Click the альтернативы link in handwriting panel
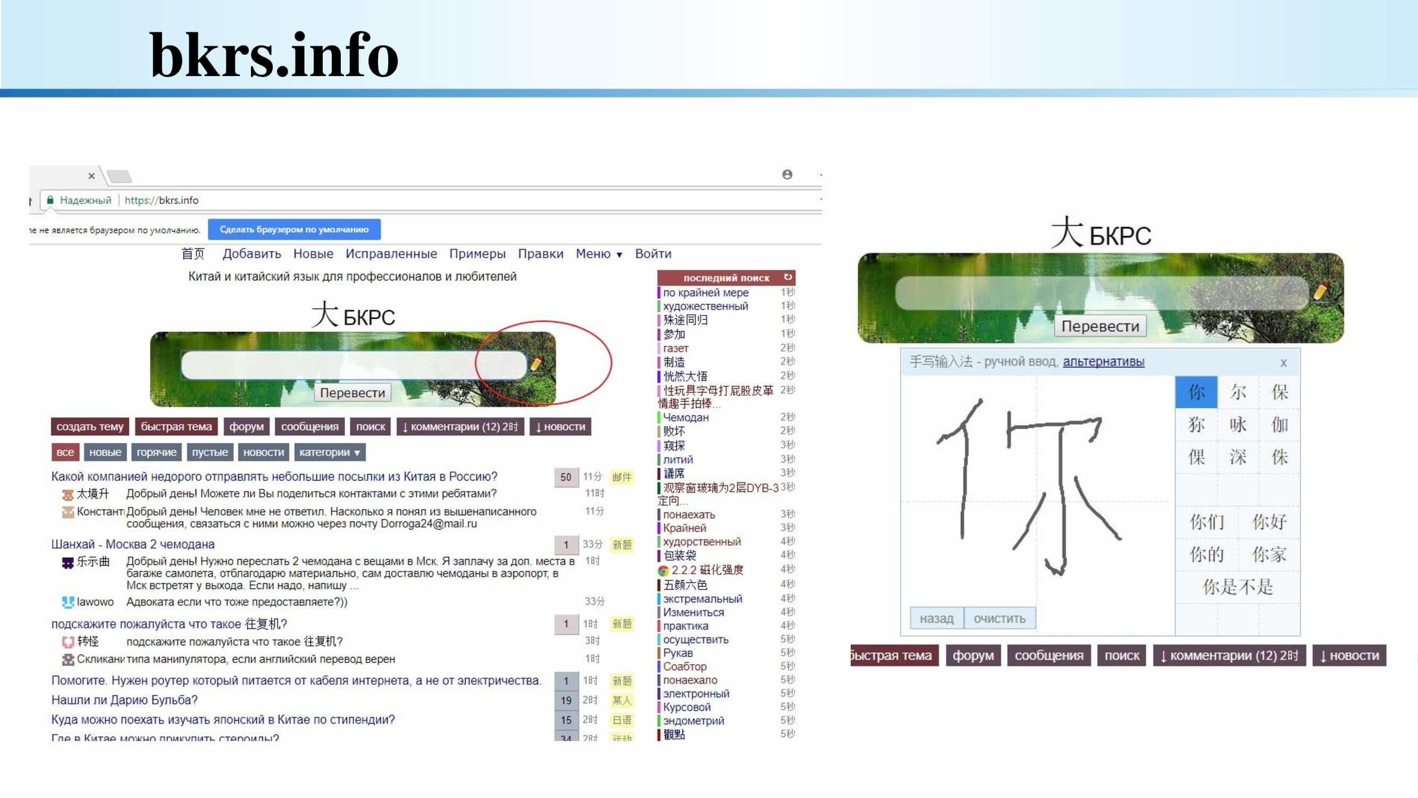Image resolution: width=1418 pixels, height=798 pixels. [1103, 362]
